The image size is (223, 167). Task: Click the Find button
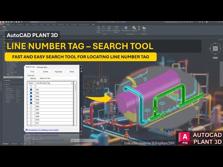(32, 72)
